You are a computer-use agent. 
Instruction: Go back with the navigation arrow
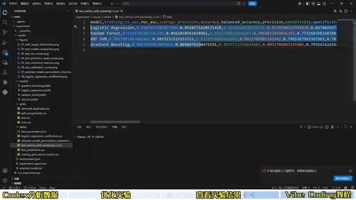[x=112, y=4]
